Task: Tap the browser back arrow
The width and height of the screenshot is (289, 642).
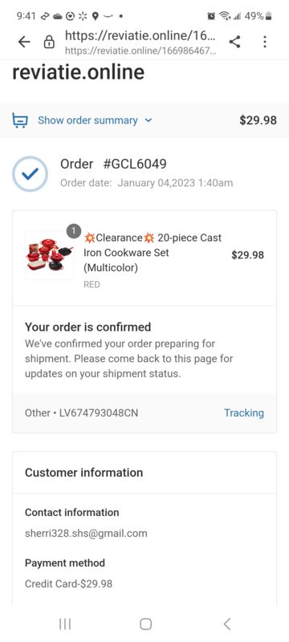Action: (x=24, y=42)
